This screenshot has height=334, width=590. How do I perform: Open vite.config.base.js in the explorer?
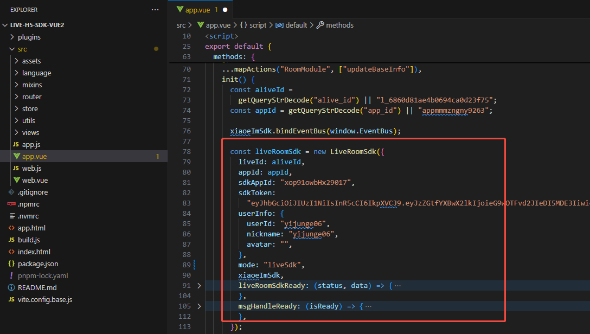click(44, 299)
